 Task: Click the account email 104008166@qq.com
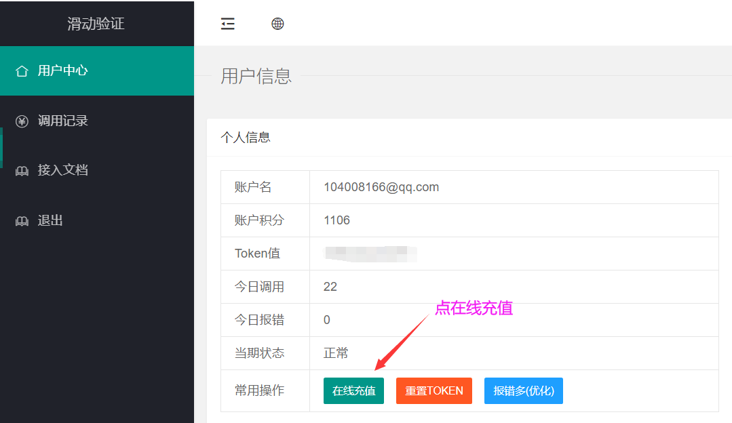[x=381, y=187]
